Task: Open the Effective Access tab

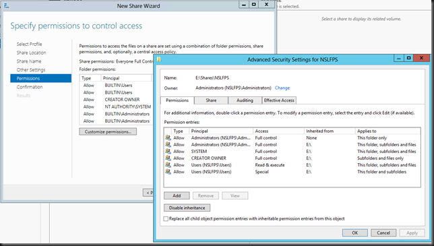Action: [279, 100]
